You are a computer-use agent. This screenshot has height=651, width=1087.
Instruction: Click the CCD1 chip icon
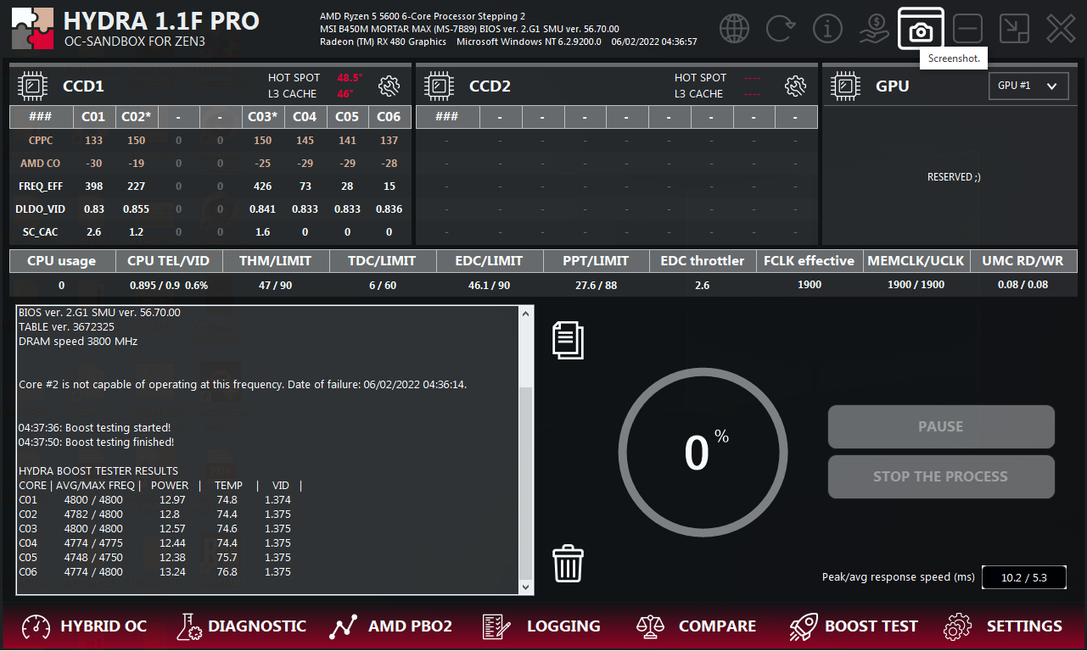[32, 86]
